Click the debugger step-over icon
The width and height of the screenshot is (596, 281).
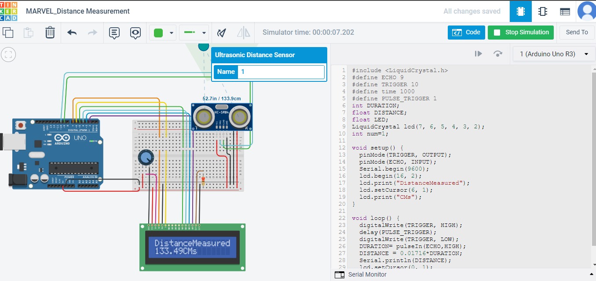point(498,54)
